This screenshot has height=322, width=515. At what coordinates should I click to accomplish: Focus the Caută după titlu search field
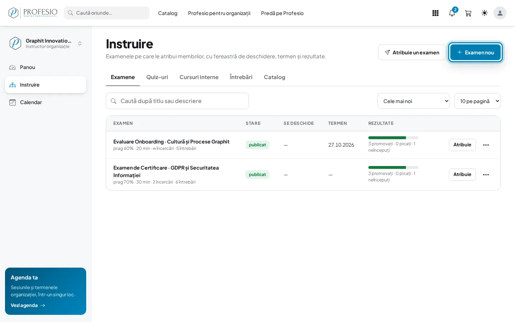(x=177, y=101)
